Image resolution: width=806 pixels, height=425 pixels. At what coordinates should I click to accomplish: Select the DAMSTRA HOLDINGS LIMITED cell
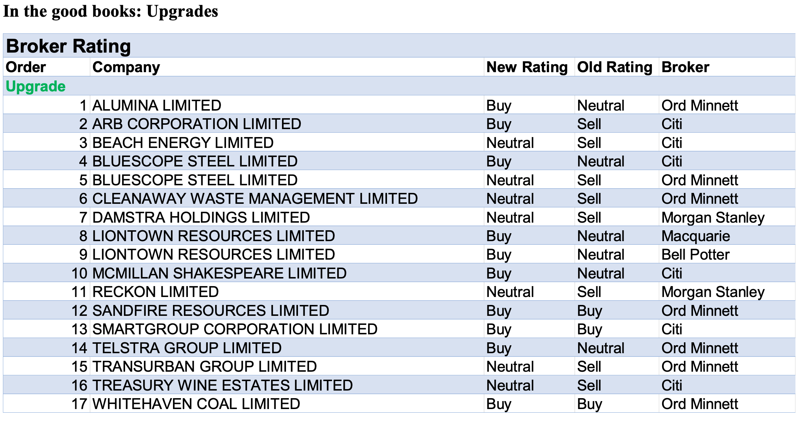click(201, 218)
